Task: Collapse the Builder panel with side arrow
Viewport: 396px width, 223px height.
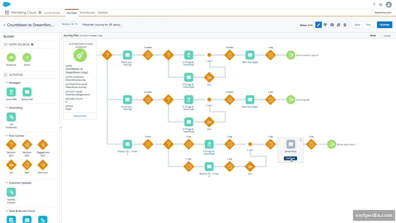Action: tap(61, 128)
